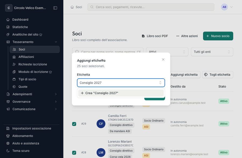The image size is (242, 158).
Task: Uncheck Camilla Ferri row checkbox
Action: 74,124
